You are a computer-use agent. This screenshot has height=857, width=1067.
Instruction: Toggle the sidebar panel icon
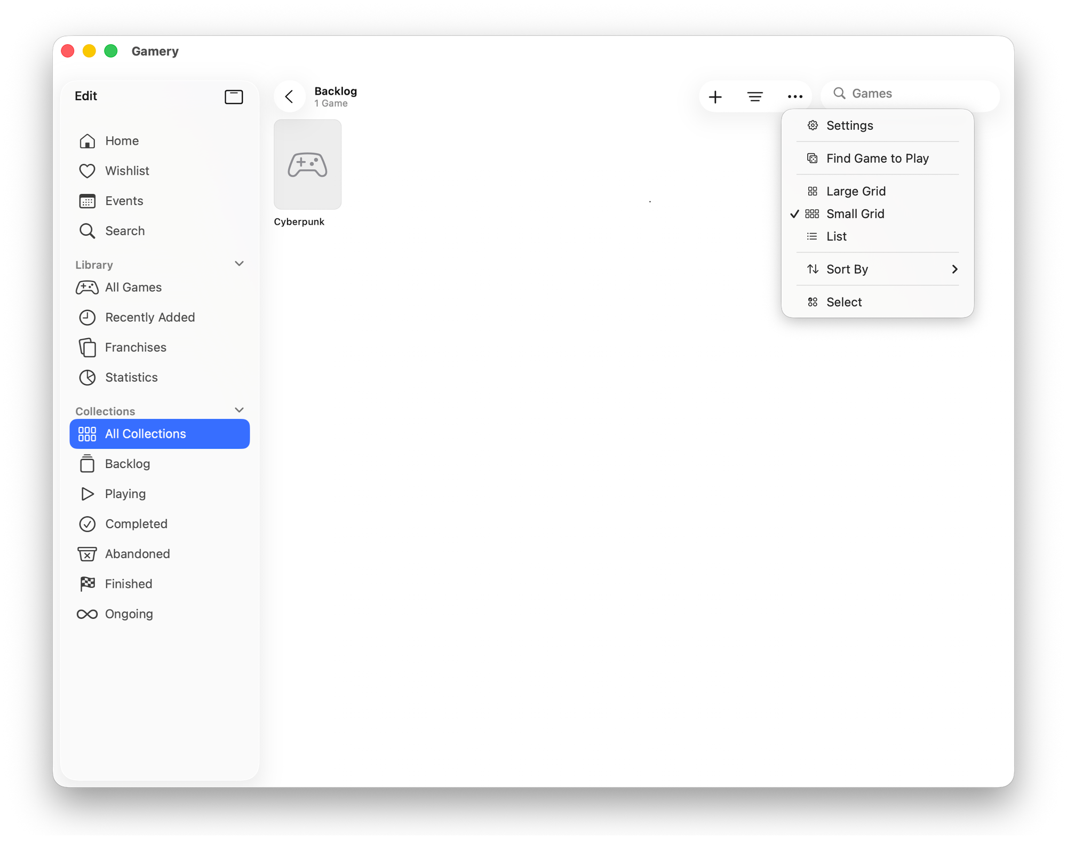coord(234,97)
